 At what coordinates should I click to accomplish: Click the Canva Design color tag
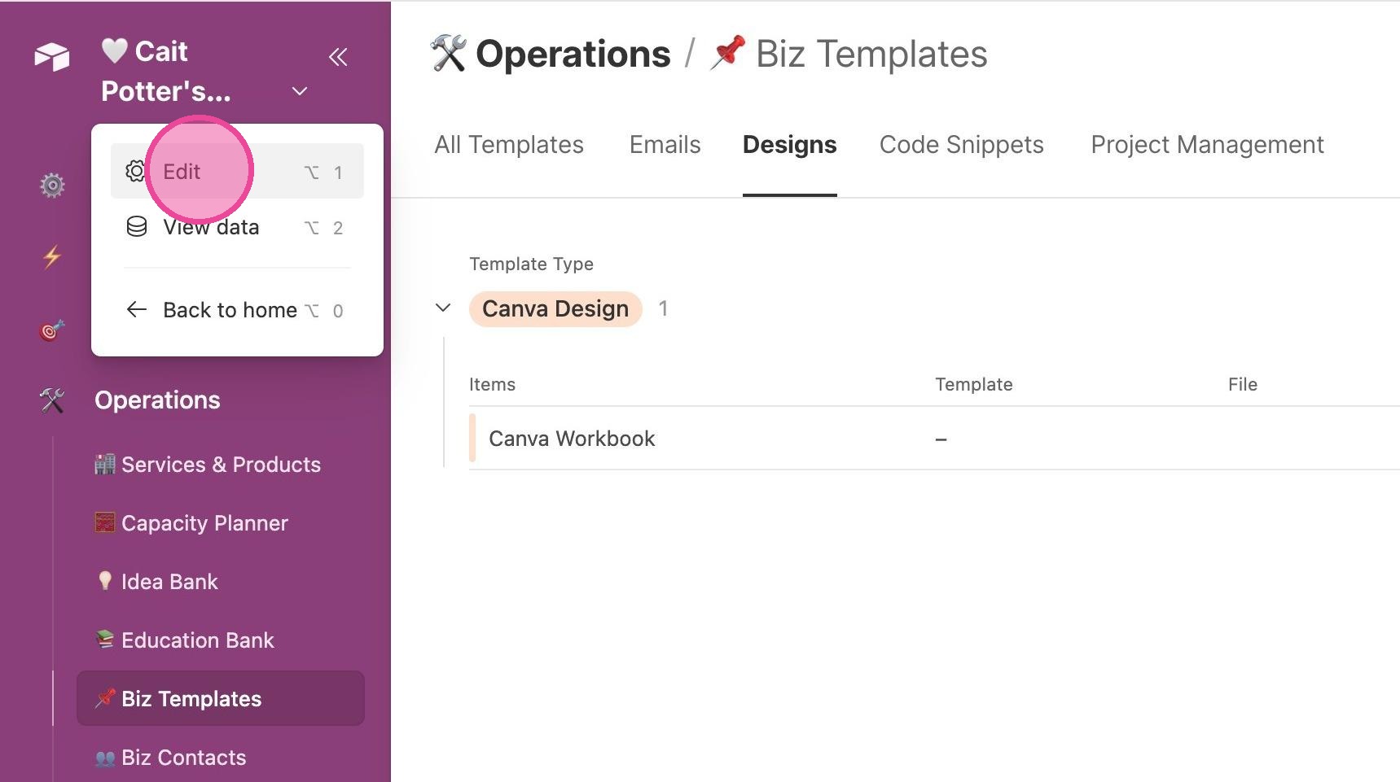pyautogui.click(x=555, y=309)
